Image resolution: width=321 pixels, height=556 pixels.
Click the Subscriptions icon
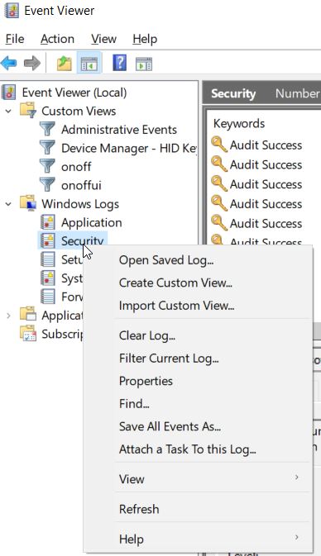(28, 333)
